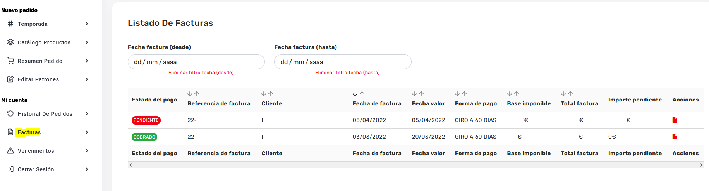Expand the Catálogo Productos chevron
The width and height of the screenshot is (709, 191).
pos(87,42)
